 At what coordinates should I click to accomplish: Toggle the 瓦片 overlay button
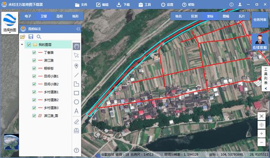242,16
